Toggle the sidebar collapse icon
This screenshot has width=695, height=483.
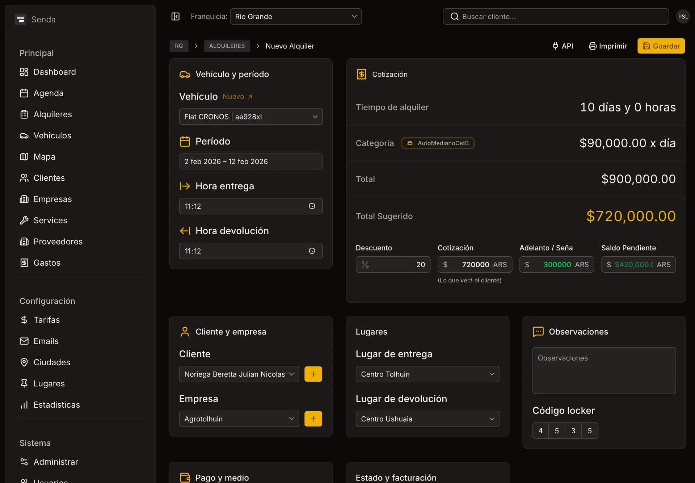[176, 17]
